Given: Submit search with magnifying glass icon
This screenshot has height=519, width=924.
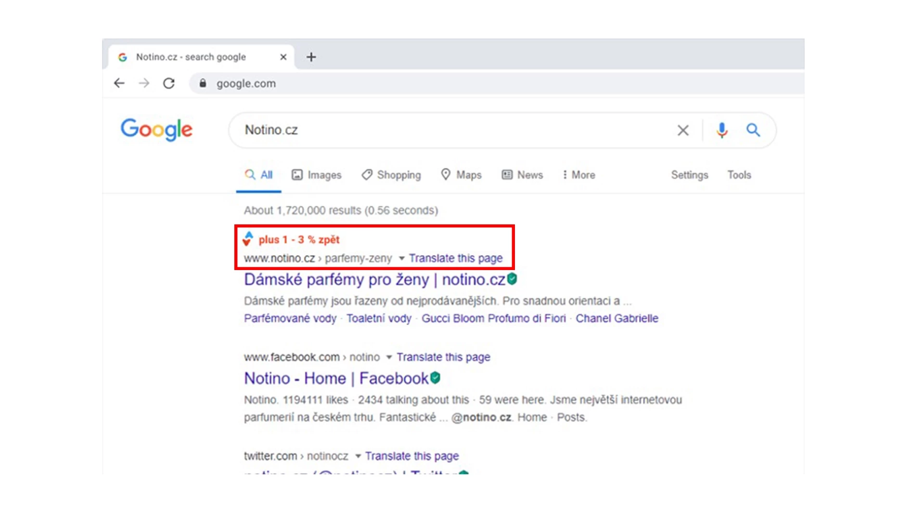Looking at the screenshot, I should click(753, 130).
